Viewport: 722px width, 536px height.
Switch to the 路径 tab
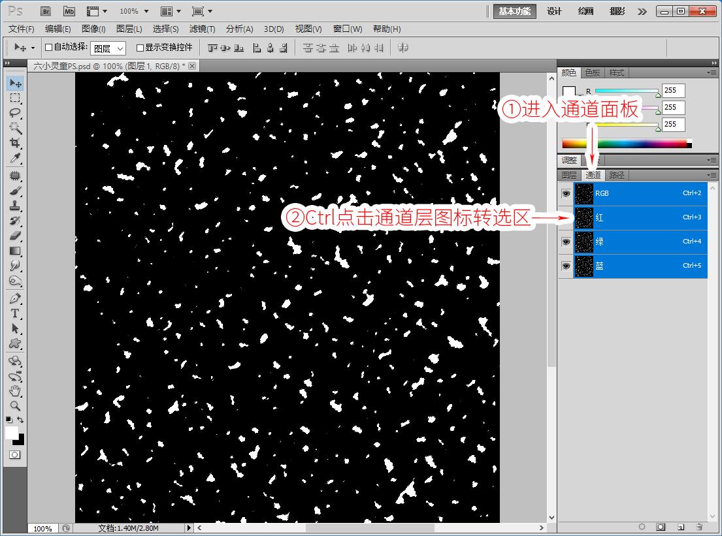pos(617,175)
